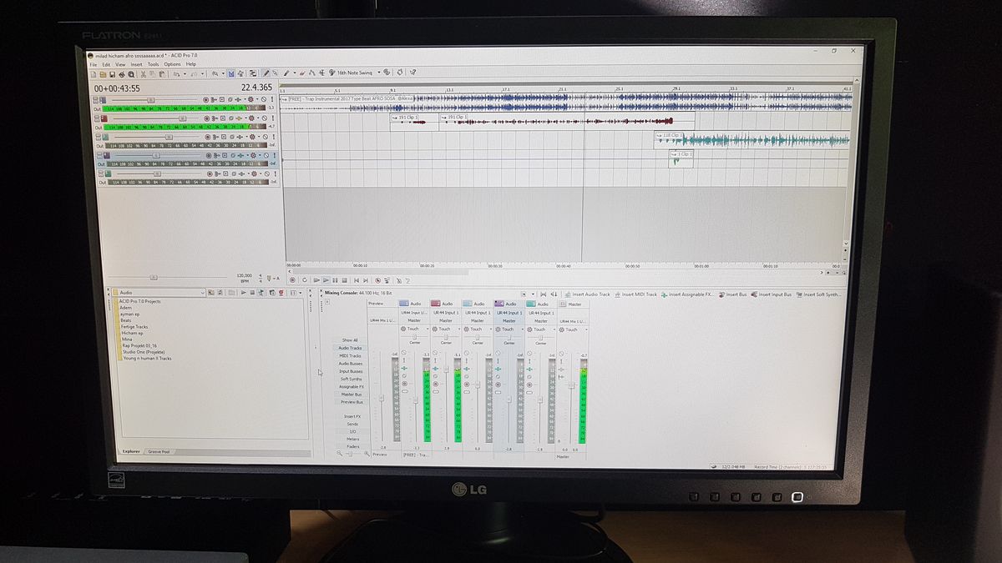Select the Beats folder in Explorer
Screen dimensions: 1002x563
[x=126, y=320]
